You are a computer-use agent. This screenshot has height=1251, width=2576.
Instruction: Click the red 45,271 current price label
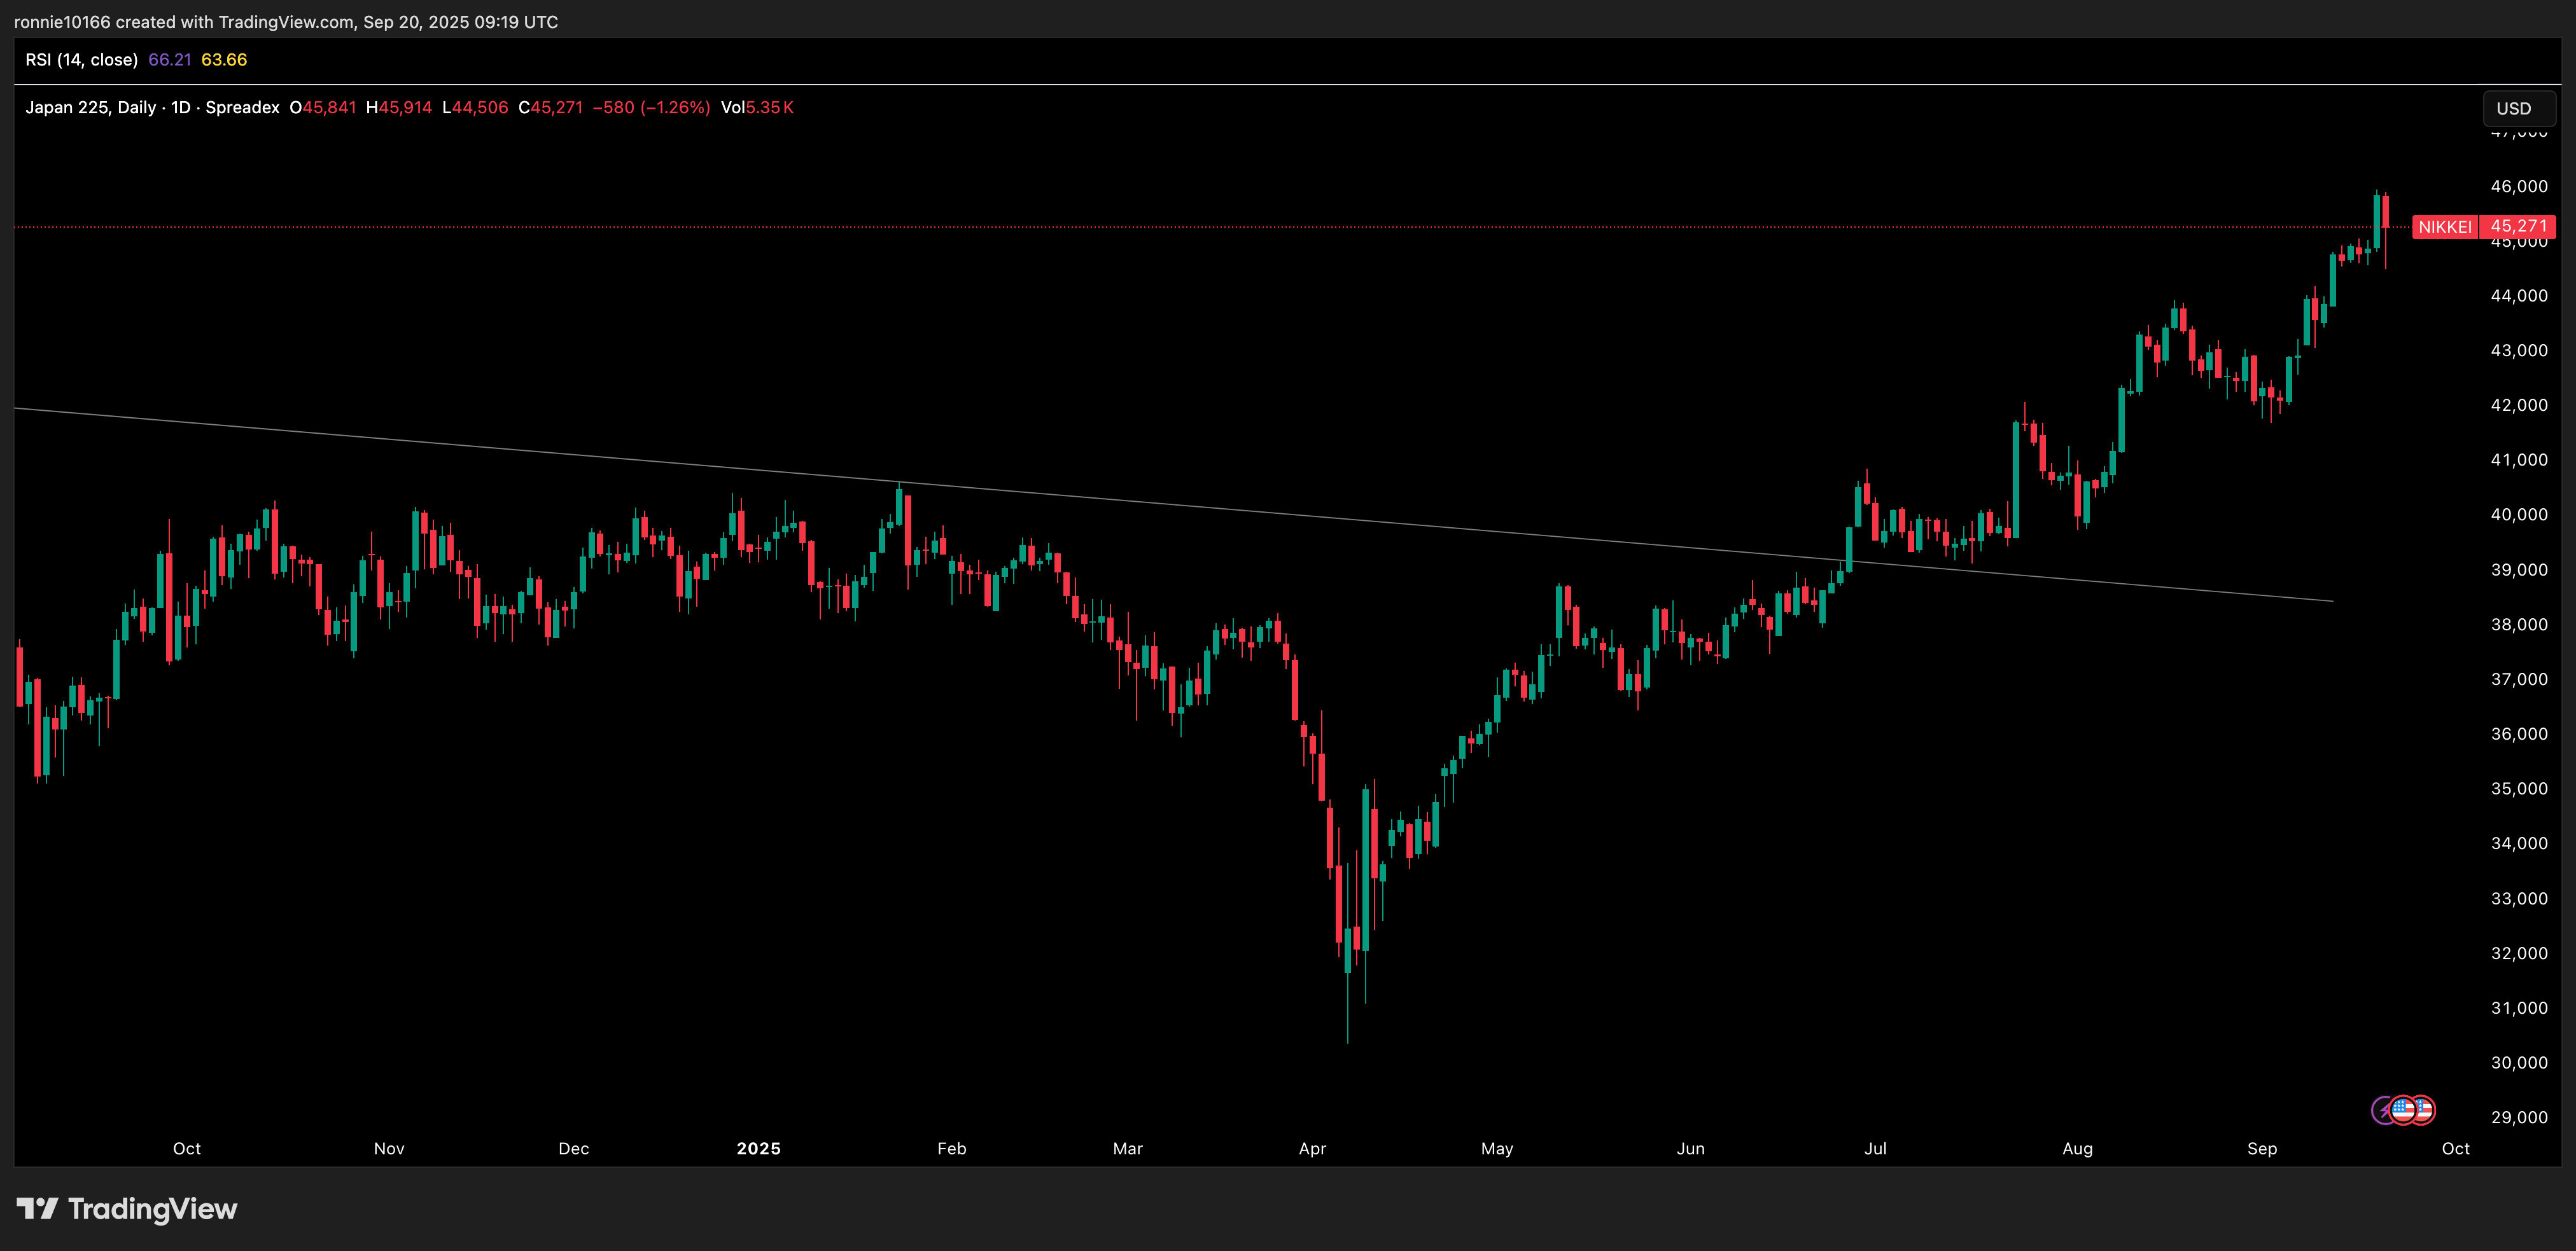(2517, 227)
